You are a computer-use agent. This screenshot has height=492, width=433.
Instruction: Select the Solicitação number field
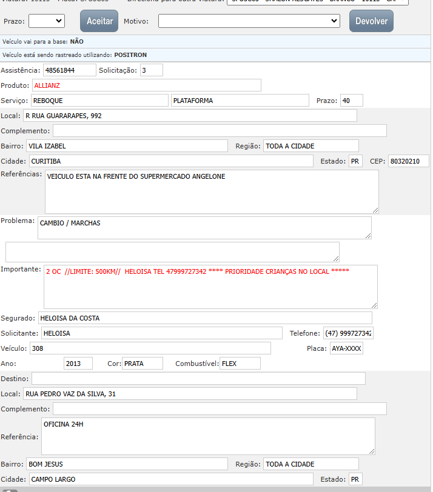tap(152, 70)
